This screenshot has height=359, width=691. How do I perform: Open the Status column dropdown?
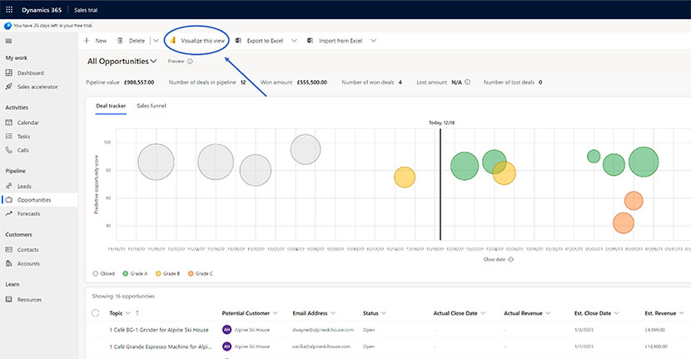point(384,313)
